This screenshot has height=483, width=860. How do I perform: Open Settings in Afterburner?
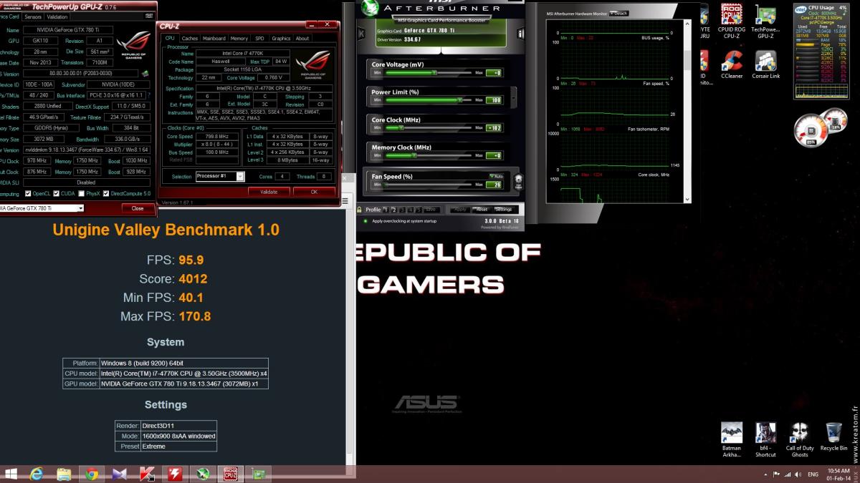[503, 210]
